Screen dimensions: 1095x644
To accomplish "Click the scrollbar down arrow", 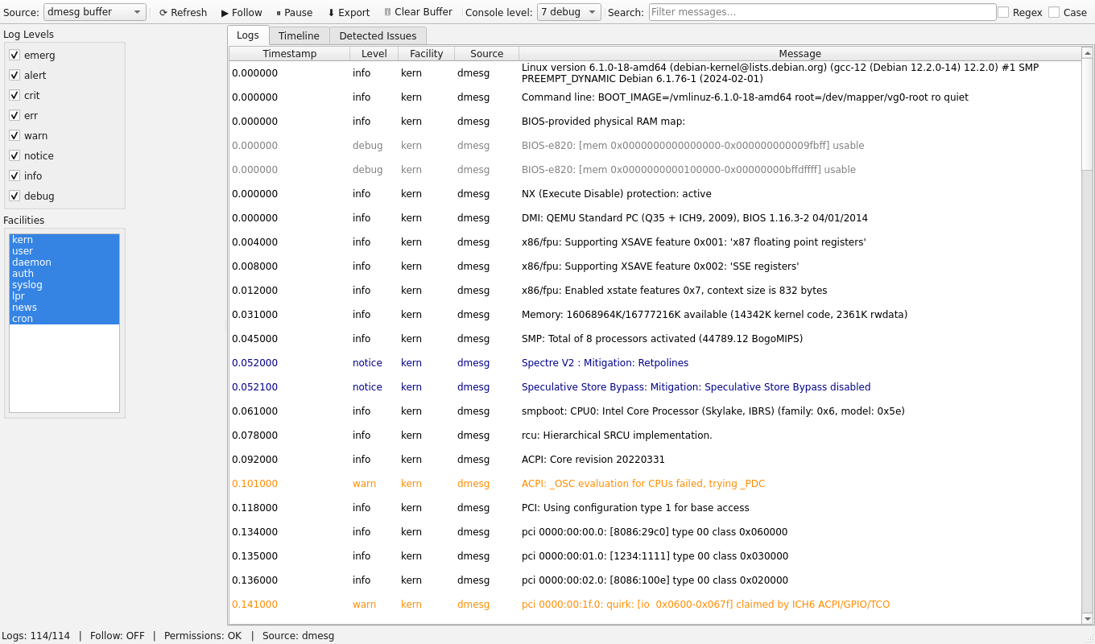I will 1088,618.
